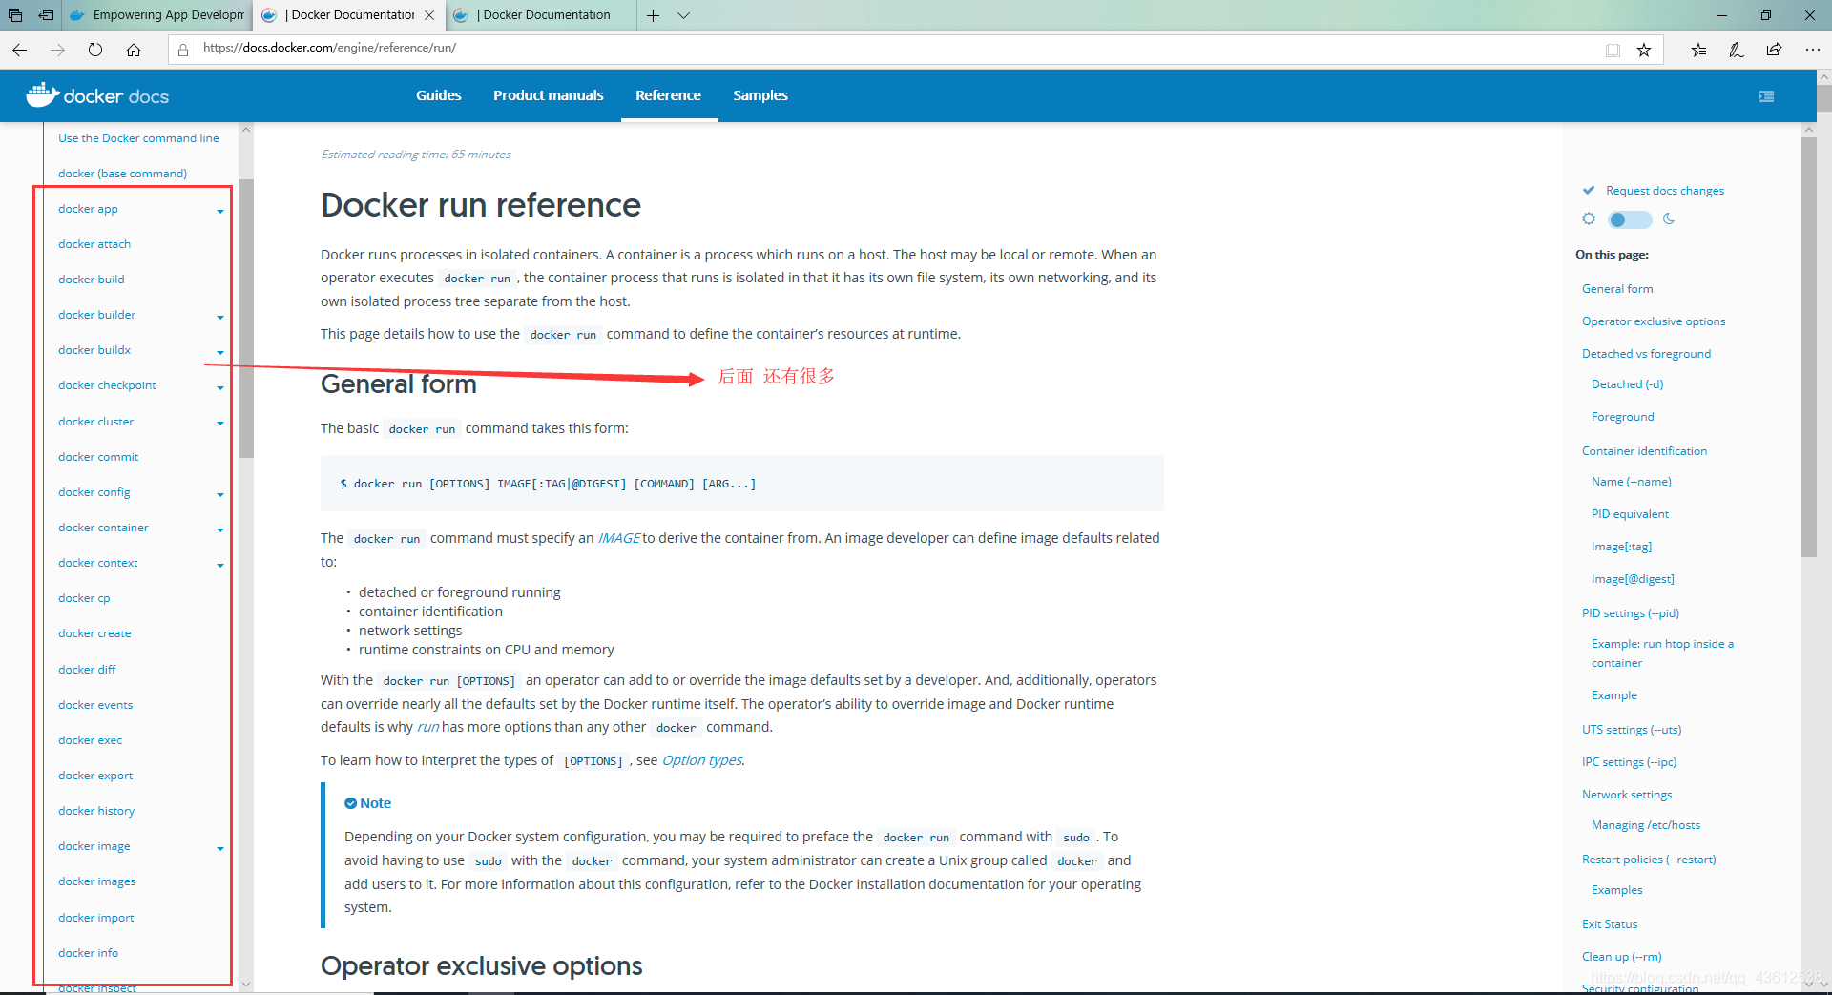
Task: Expand the docker checkpoint submenu arrow
Action: pos(220,387)
